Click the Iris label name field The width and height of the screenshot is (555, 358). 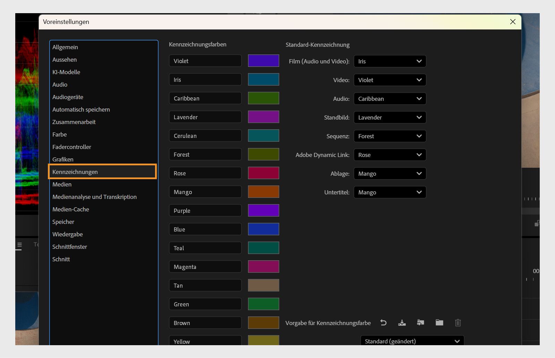pyautogui.click(x=205, y=79)
